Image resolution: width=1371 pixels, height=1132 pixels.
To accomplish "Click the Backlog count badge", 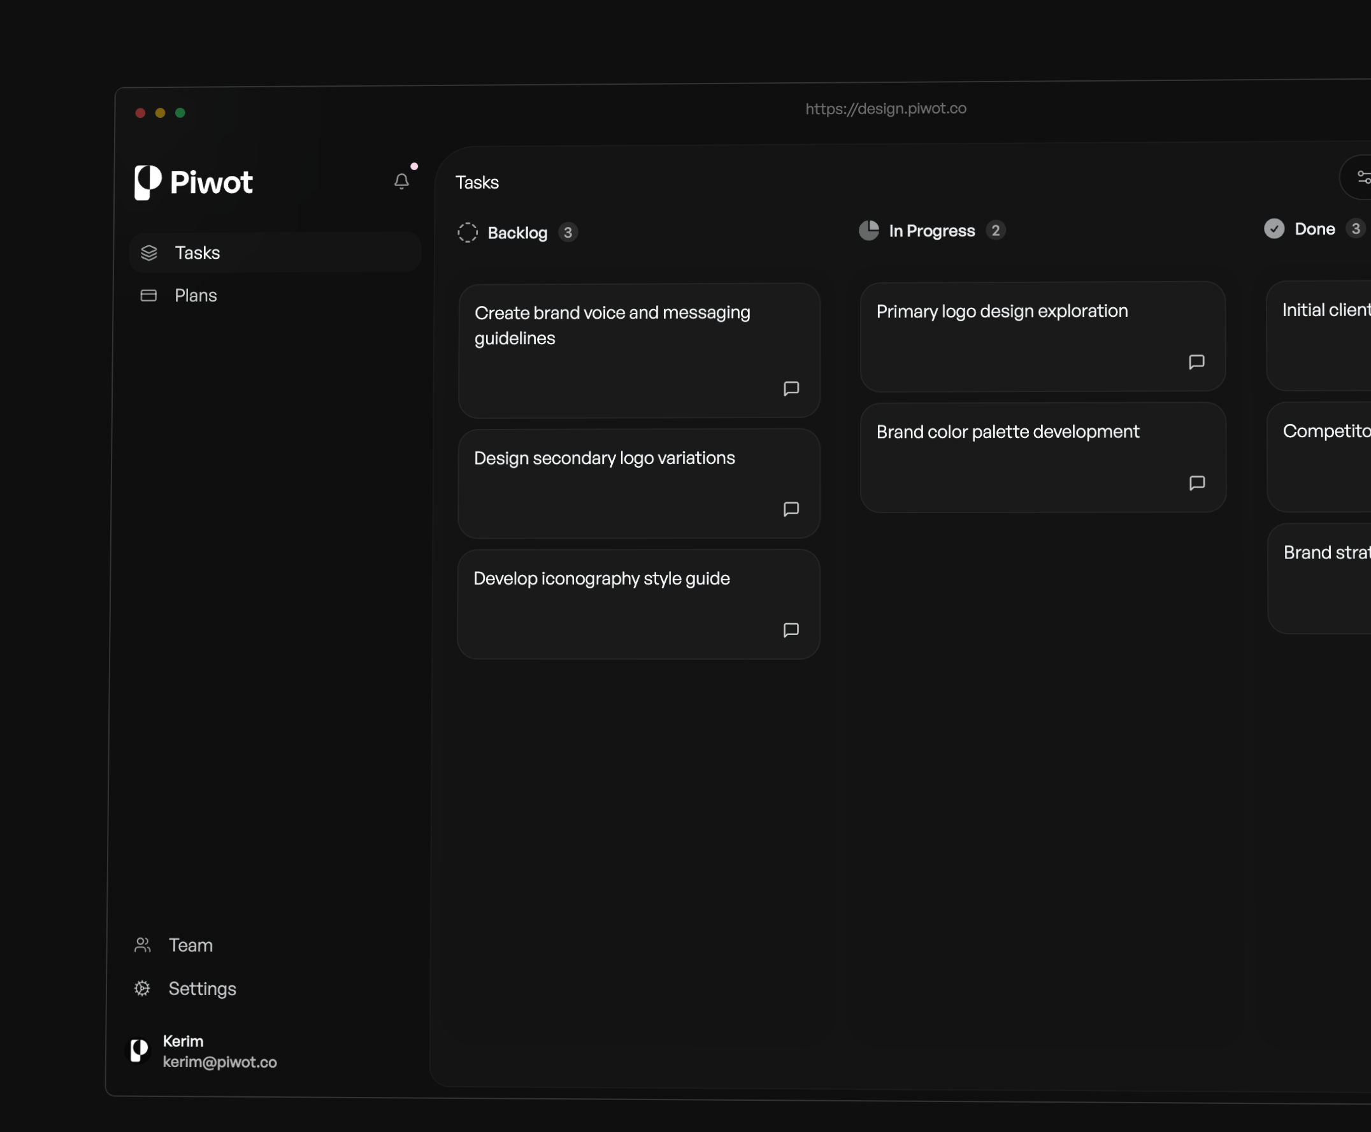I will click(x=568, y=233).
